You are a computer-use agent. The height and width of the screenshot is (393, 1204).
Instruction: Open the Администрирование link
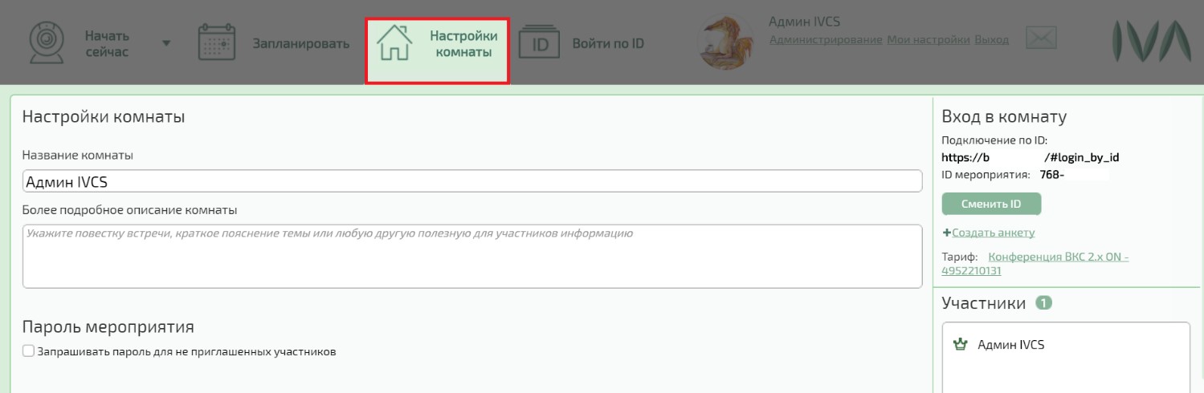point(825,39)
